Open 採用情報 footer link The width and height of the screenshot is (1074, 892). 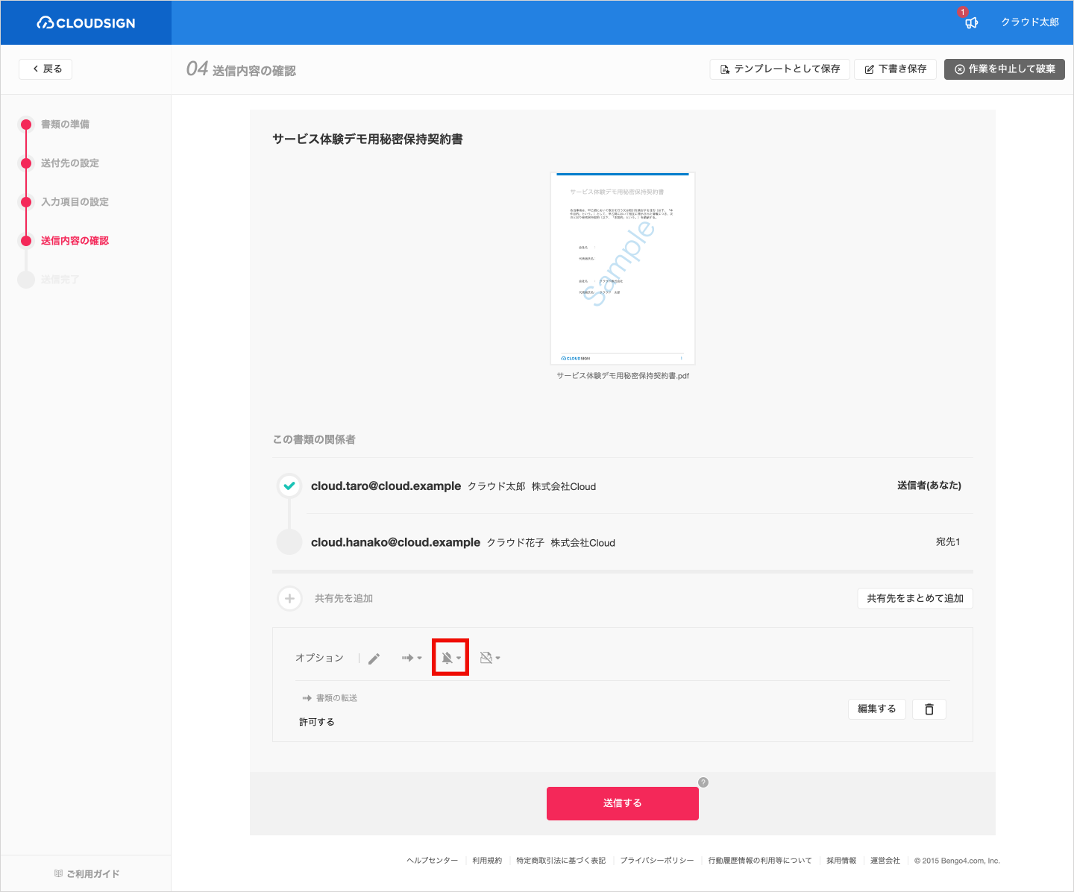841,861
